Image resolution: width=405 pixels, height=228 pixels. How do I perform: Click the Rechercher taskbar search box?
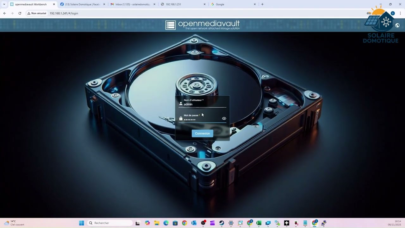pos(109,223)
